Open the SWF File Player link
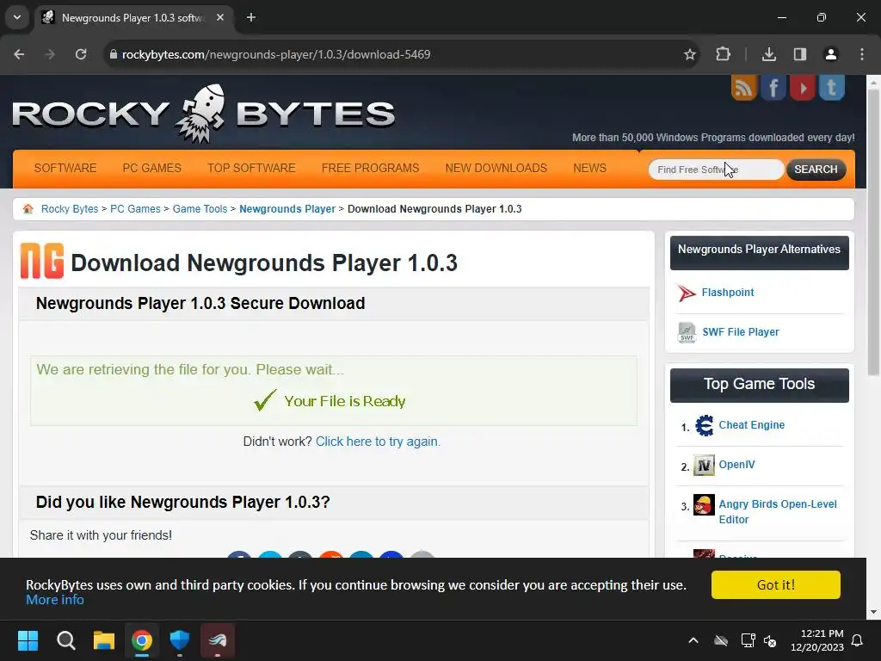 point(741,332)
